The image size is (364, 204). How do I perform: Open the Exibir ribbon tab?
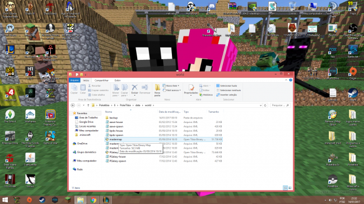point(118,80)
